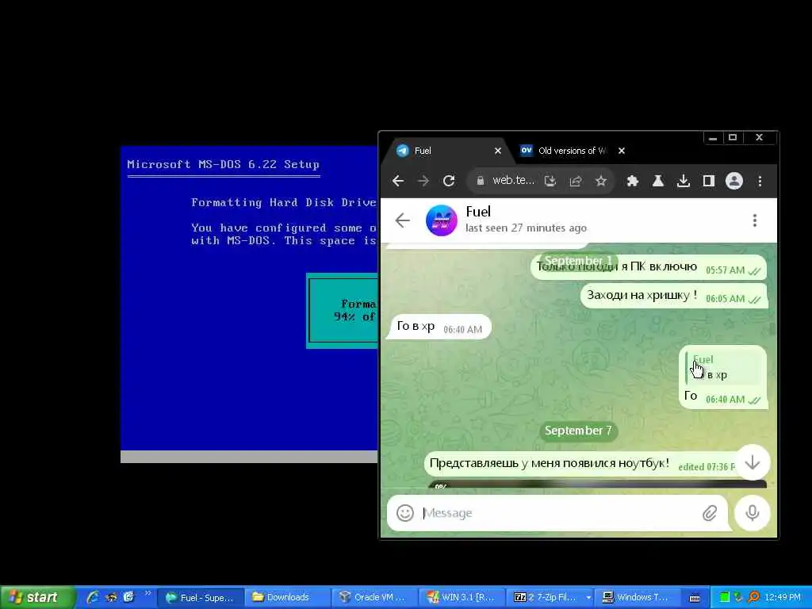The height and width of the screenshot is (609, 812).
Task: Select the Old versions of W browser tab
Action: pyautogui.click(x=571, y=151)
